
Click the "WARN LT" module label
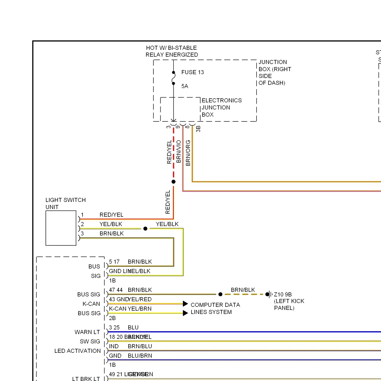tap(87, 332)
